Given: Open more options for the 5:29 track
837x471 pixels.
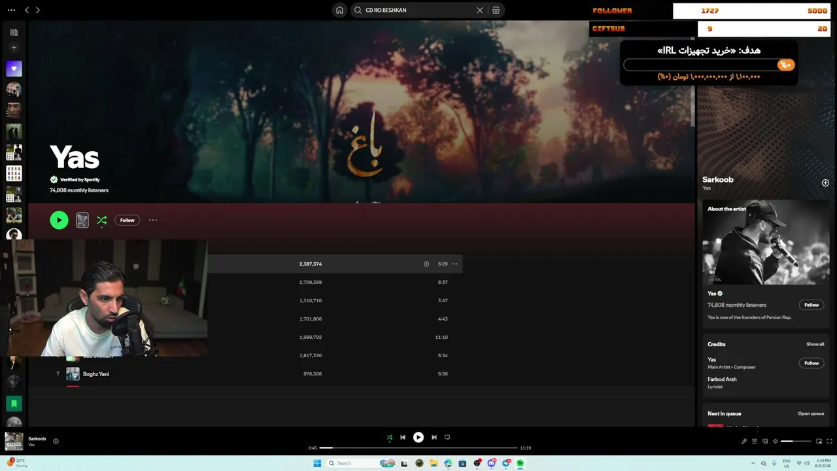Looking at the screenshot, I should [x=454, y=264].
